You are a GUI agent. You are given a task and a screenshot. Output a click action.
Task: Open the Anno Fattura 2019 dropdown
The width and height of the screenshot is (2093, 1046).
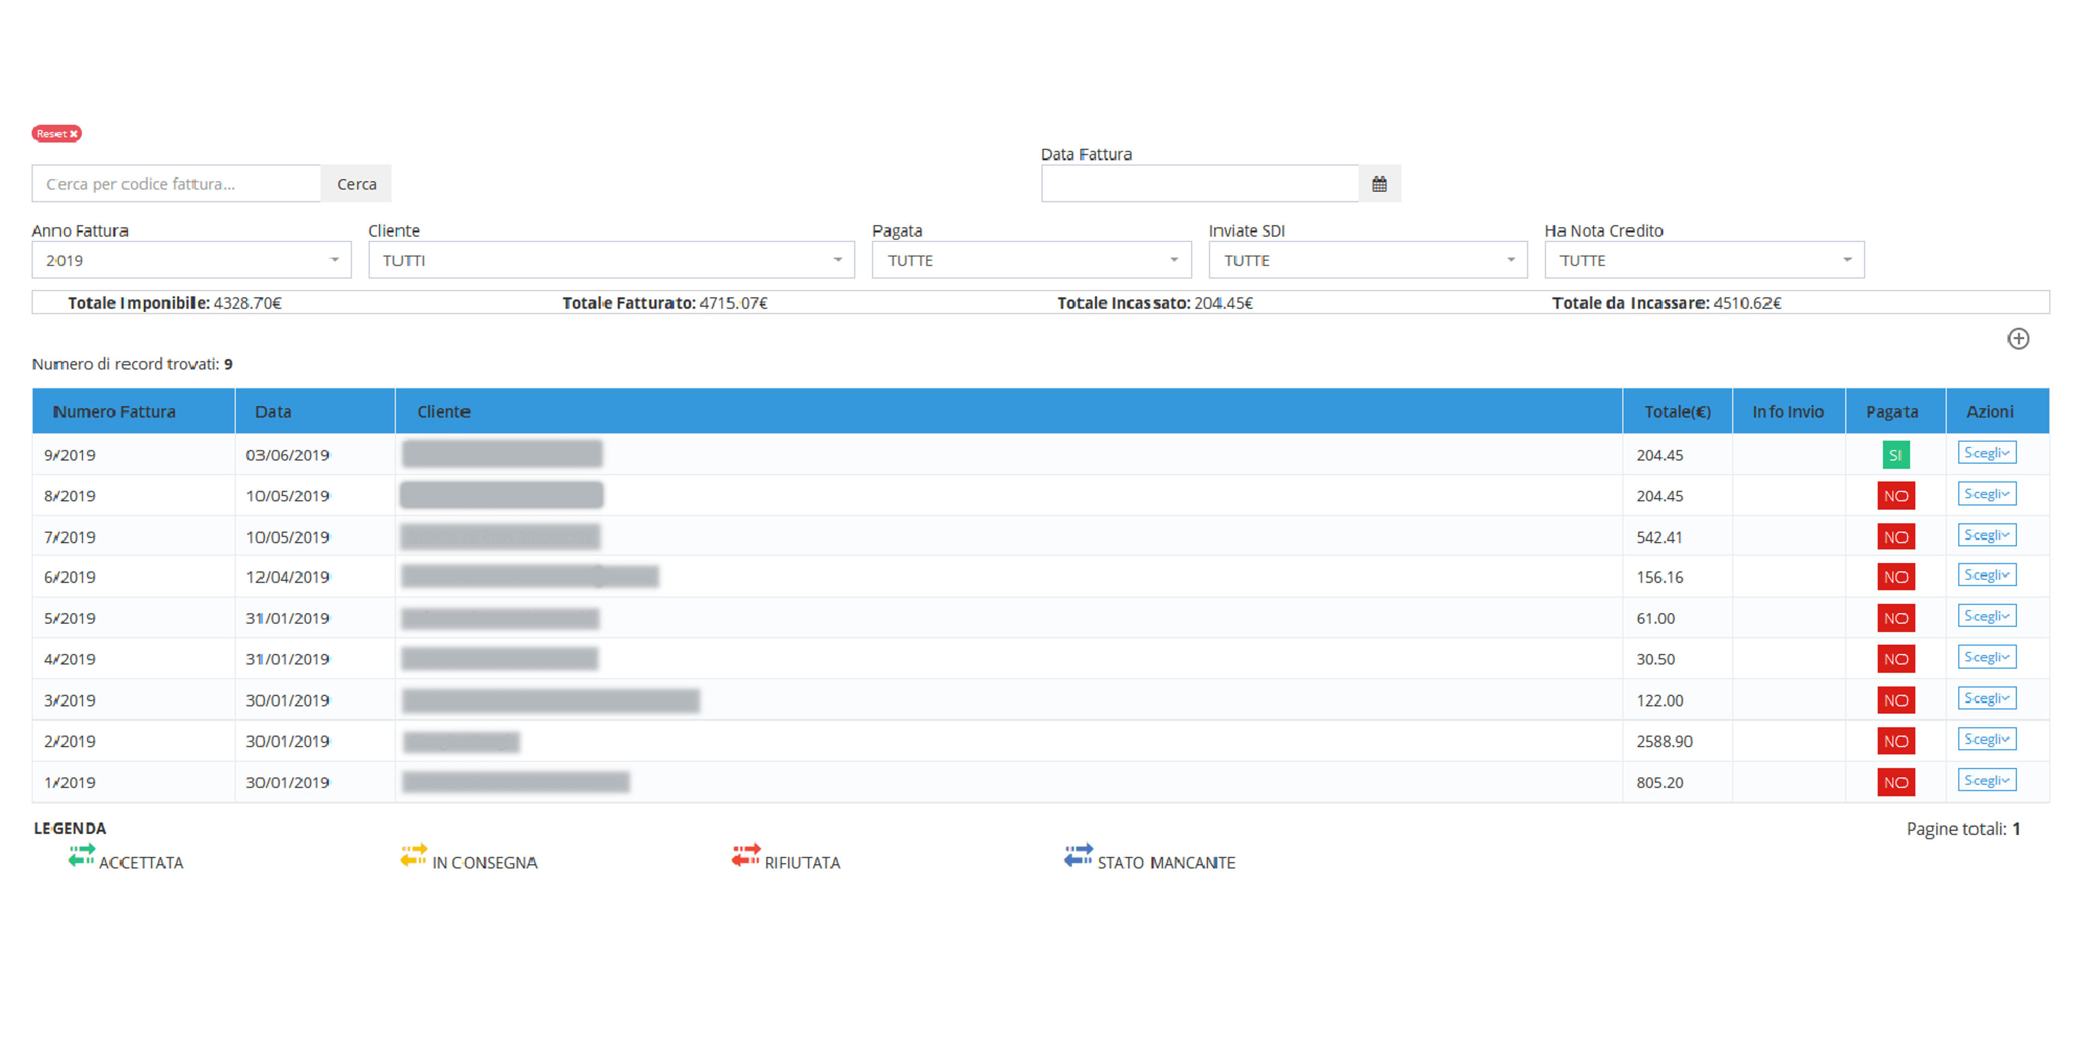click(x=192, y=260)
